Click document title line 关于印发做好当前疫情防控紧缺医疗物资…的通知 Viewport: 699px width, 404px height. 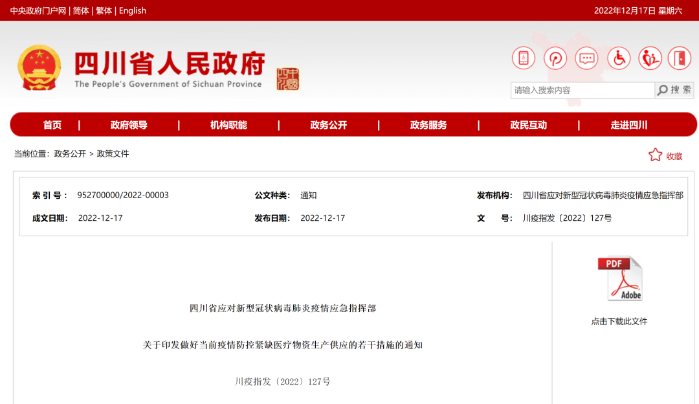(283, 344)
